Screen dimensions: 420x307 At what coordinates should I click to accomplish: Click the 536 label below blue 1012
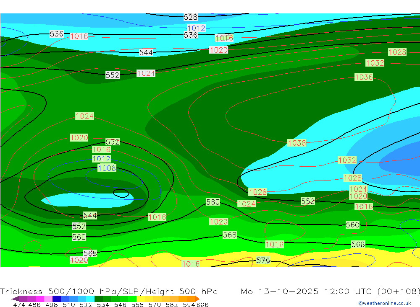(190, 35)
